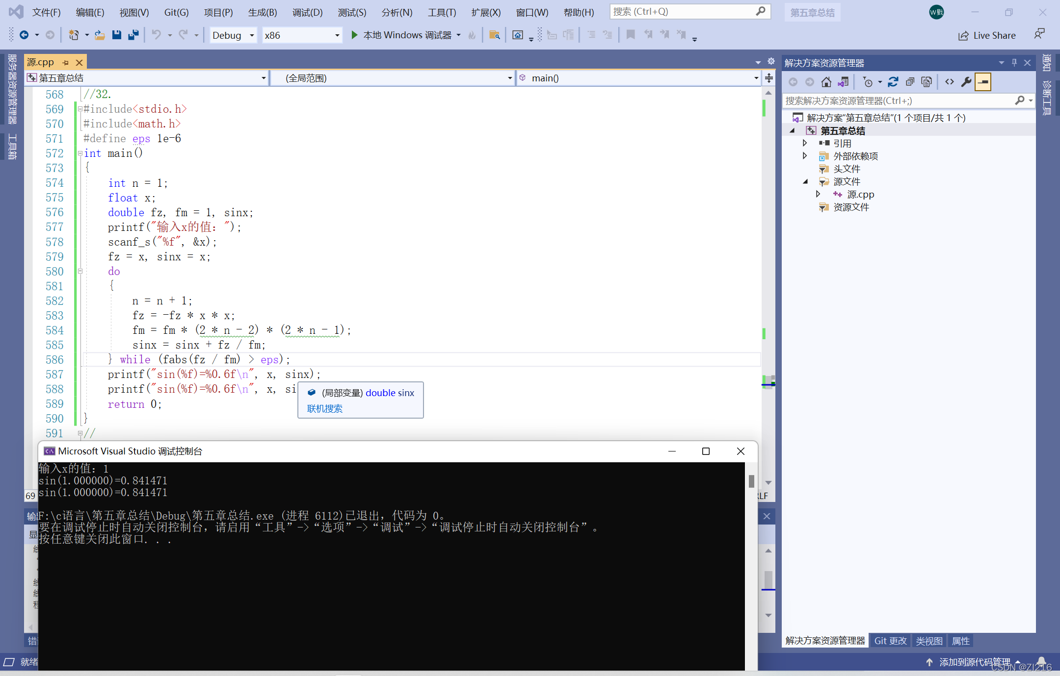Open the user account avatar
The image size is (1060, 676).
tap(936, 12)
